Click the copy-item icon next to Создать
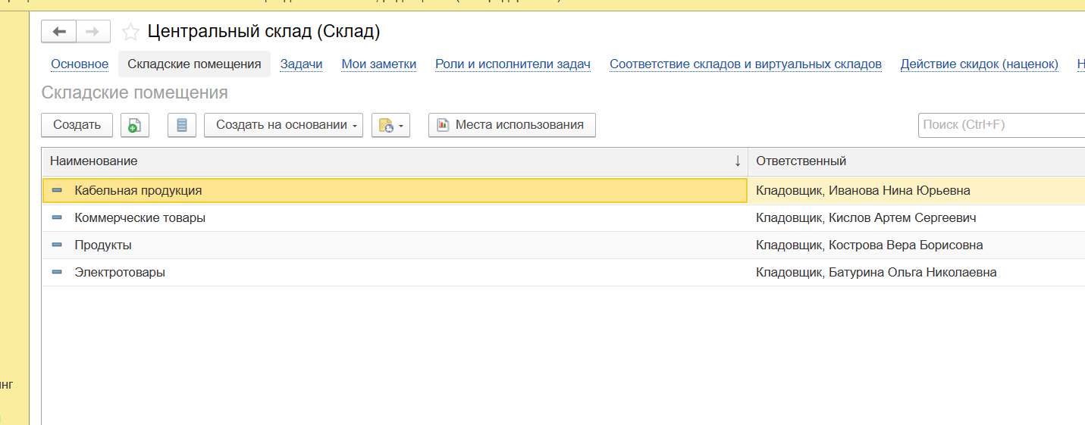Screen dimensions: 1085x425 134,125
